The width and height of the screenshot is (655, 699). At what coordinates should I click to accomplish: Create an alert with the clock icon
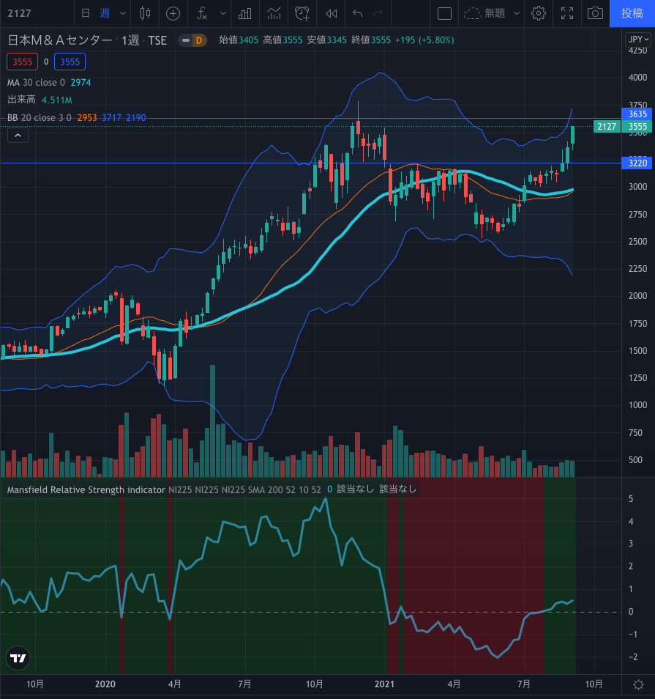pos(302,13)
